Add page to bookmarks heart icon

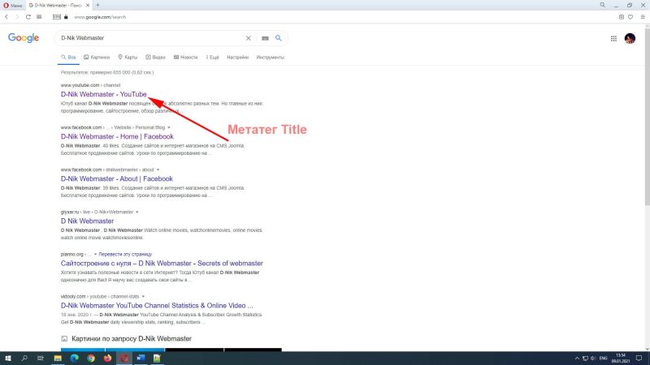630,17
